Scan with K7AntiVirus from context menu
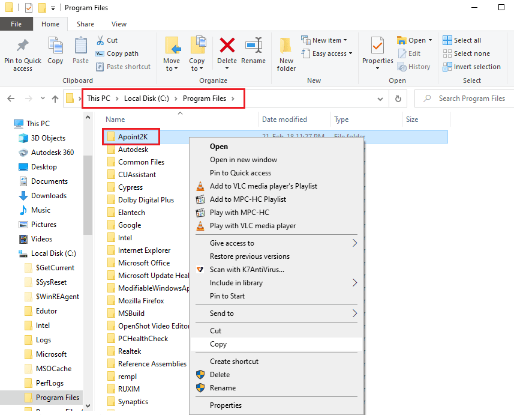The width and height of the screenshot is (514, 415). [x=247, y=270]
